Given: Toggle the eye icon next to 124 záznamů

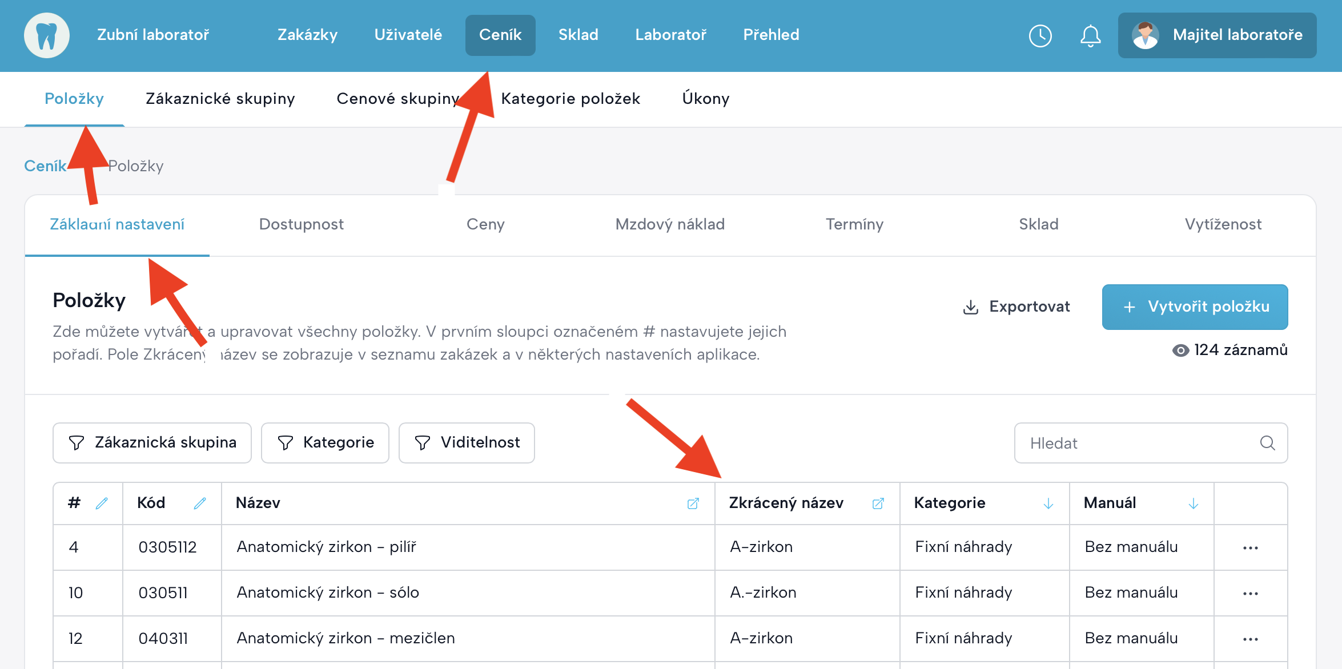Looking at the screenshot, I should (1180, 350).
